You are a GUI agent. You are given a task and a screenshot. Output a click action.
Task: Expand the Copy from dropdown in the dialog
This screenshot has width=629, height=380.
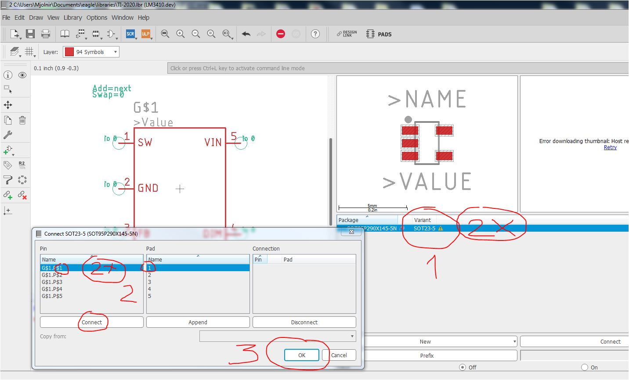(278, 337)
